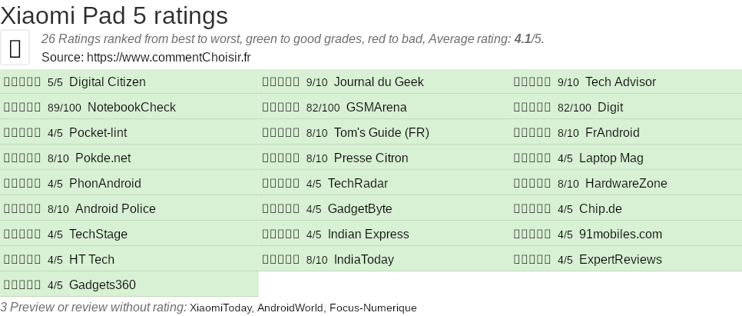This screenshot has height=316, width=742.
Task: Click the star rating for Tech Advisor
Action: (x=532, y=82)
